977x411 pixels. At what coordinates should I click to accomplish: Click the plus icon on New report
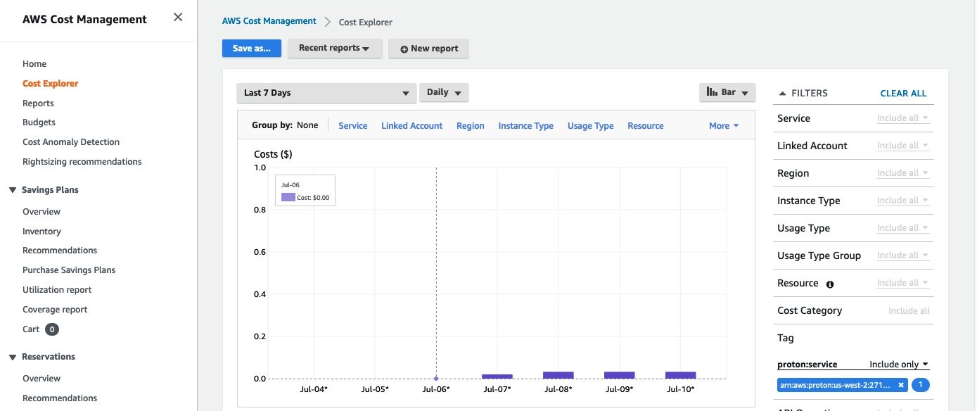tap(404, 49)
